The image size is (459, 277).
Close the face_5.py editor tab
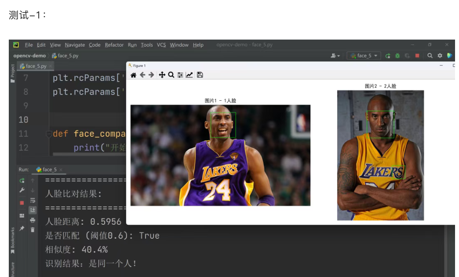[x=51, y=66]
